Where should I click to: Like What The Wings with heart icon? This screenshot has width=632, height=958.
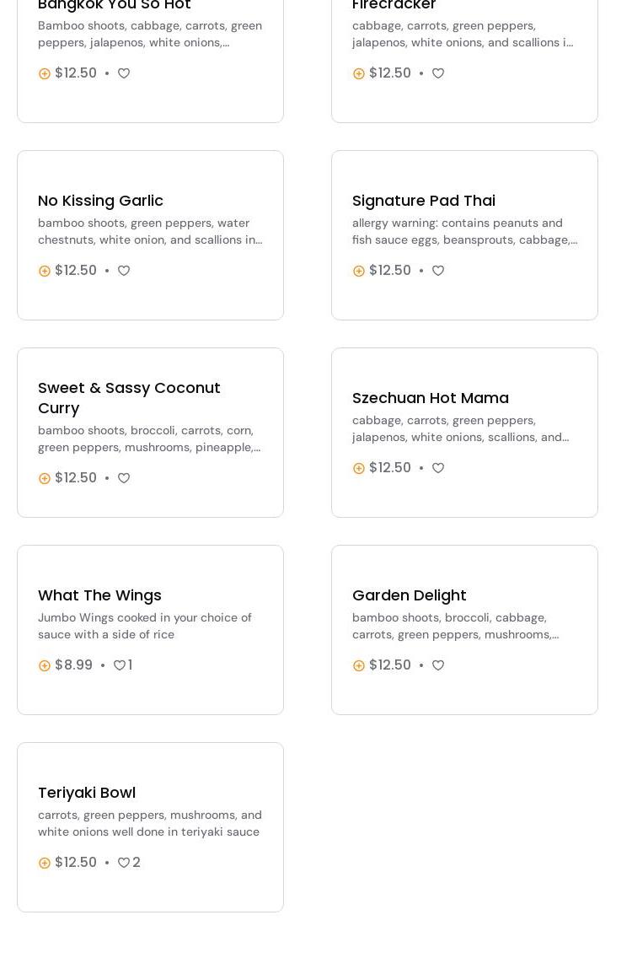[x=120, y=665]
